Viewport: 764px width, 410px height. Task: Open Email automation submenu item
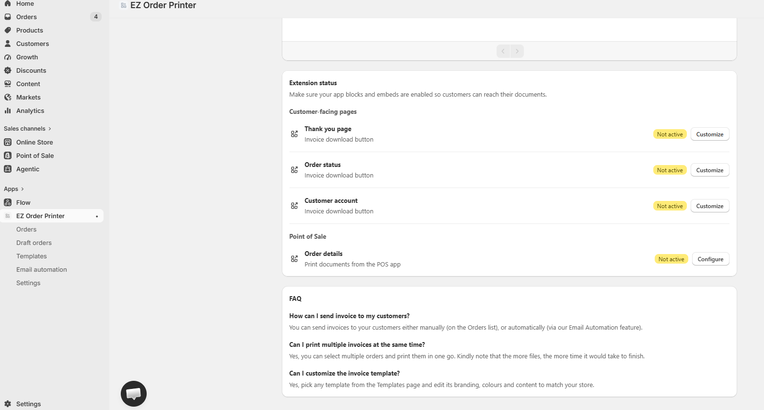42,269
